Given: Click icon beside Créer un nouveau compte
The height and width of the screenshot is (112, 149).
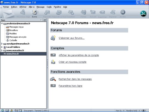Looking at the screenshot, I should 53,62.
